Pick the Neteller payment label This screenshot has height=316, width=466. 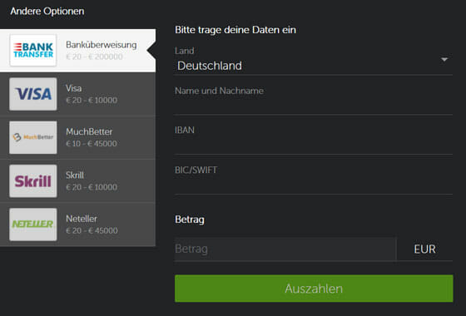[82, 219]
